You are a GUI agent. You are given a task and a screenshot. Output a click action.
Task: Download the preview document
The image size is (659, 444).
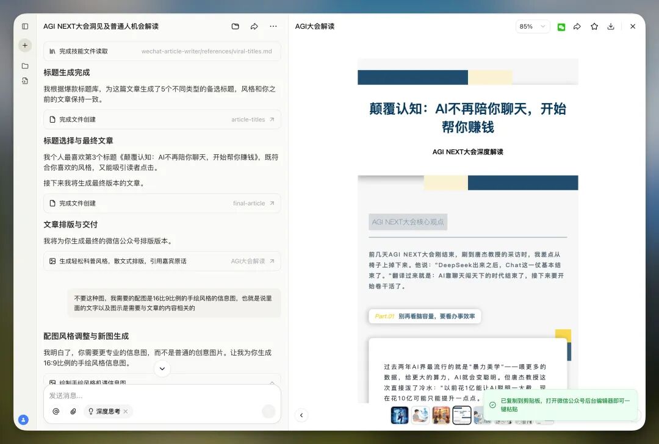pos(611,26)
